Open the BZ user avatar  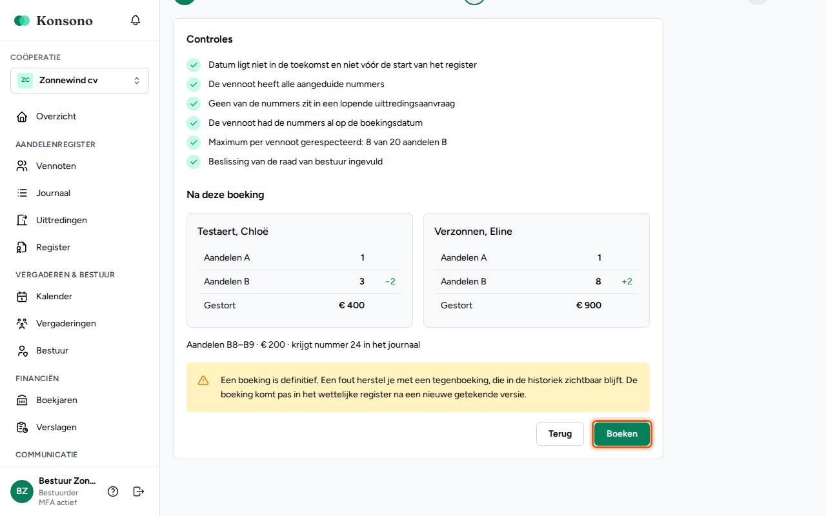(22, 491)
